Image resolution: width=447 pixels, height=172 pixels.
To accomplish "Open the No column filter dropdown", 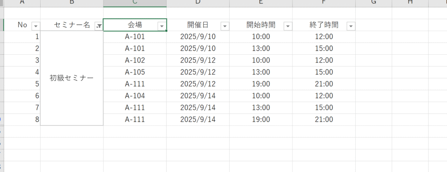I will (36, 26).
